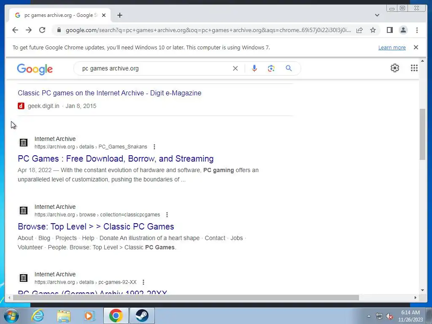This screenshot has height=324, width=432.
Task: Click the horizontal scrollbar thumb
Action: pos(186,297)
